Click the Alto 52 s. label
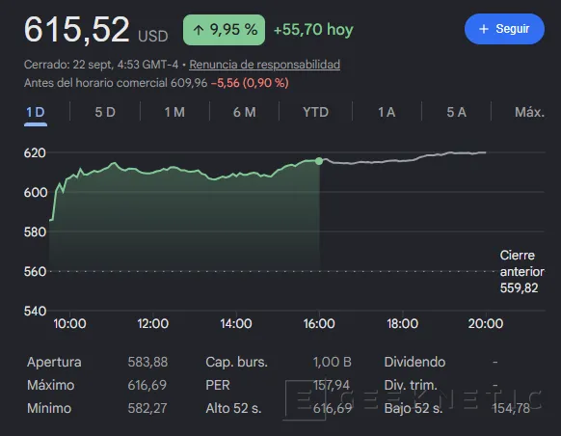The width and height of the screenshot is (561, 436). click(233, 408)
